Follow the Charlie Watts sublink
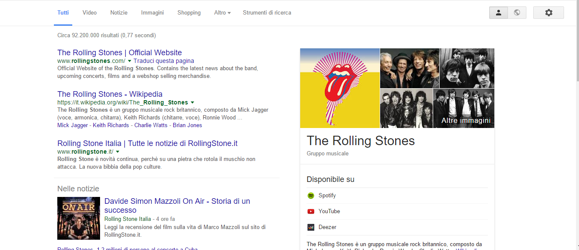Screen dimensions: 579x250 click(151, 125)
